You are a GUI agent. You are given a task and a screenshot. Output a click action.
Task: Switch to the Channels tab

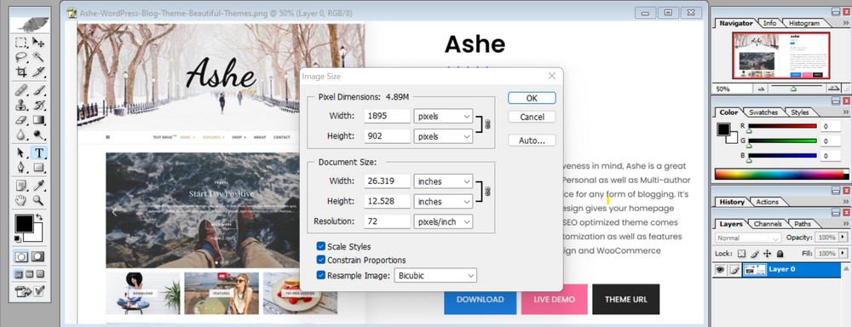pos(768,224)
